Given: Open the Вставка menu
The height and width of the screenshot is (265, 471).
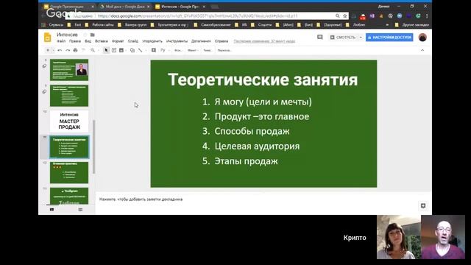Looking at the screenshot, I should point(102,41).
